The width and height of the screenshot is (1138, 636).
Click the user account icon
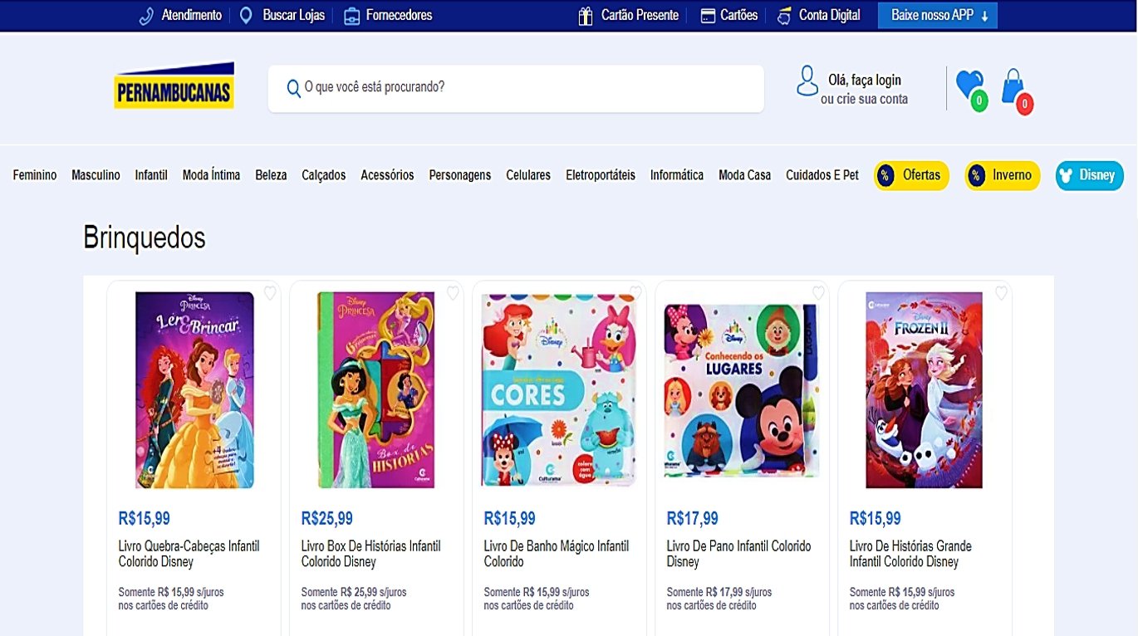click(807, 81)
